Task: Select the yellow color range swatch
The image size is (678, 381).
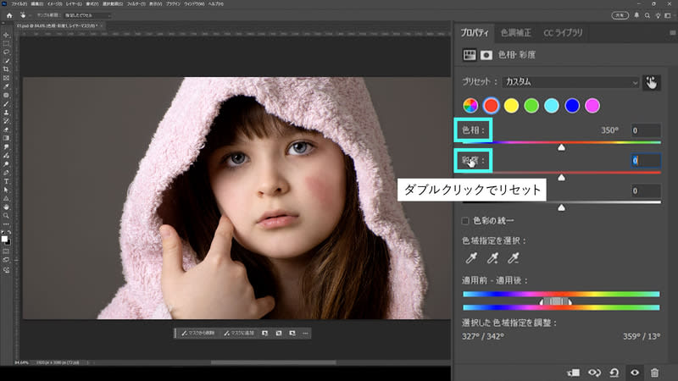Action: [511, 106]
